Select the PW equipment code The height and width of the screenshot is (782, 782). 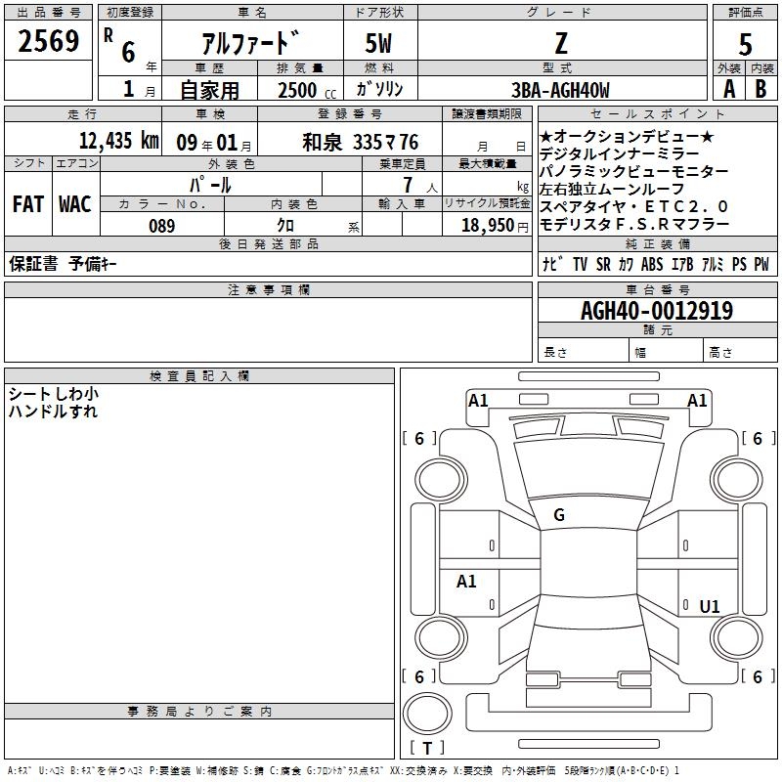click(761, 264)
